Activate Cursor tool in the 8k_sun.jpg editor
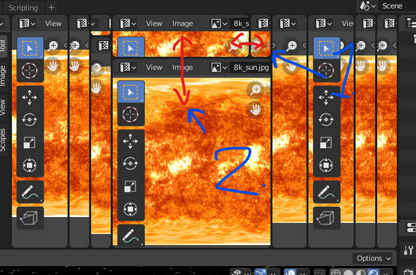Image resolution: width=416 pixels, height=275 pixels. (x=130, y=115)
